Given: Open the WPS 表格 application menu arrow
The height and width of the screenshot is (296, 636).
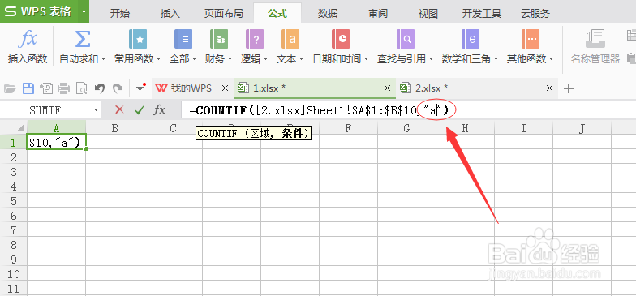Looking at the screenshot, I should click(x=84, y=11).
